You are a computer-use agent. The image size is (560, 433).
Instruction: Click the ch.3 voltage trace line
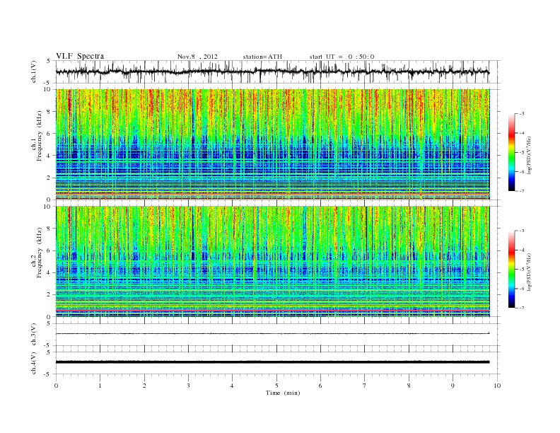[272, 334]
